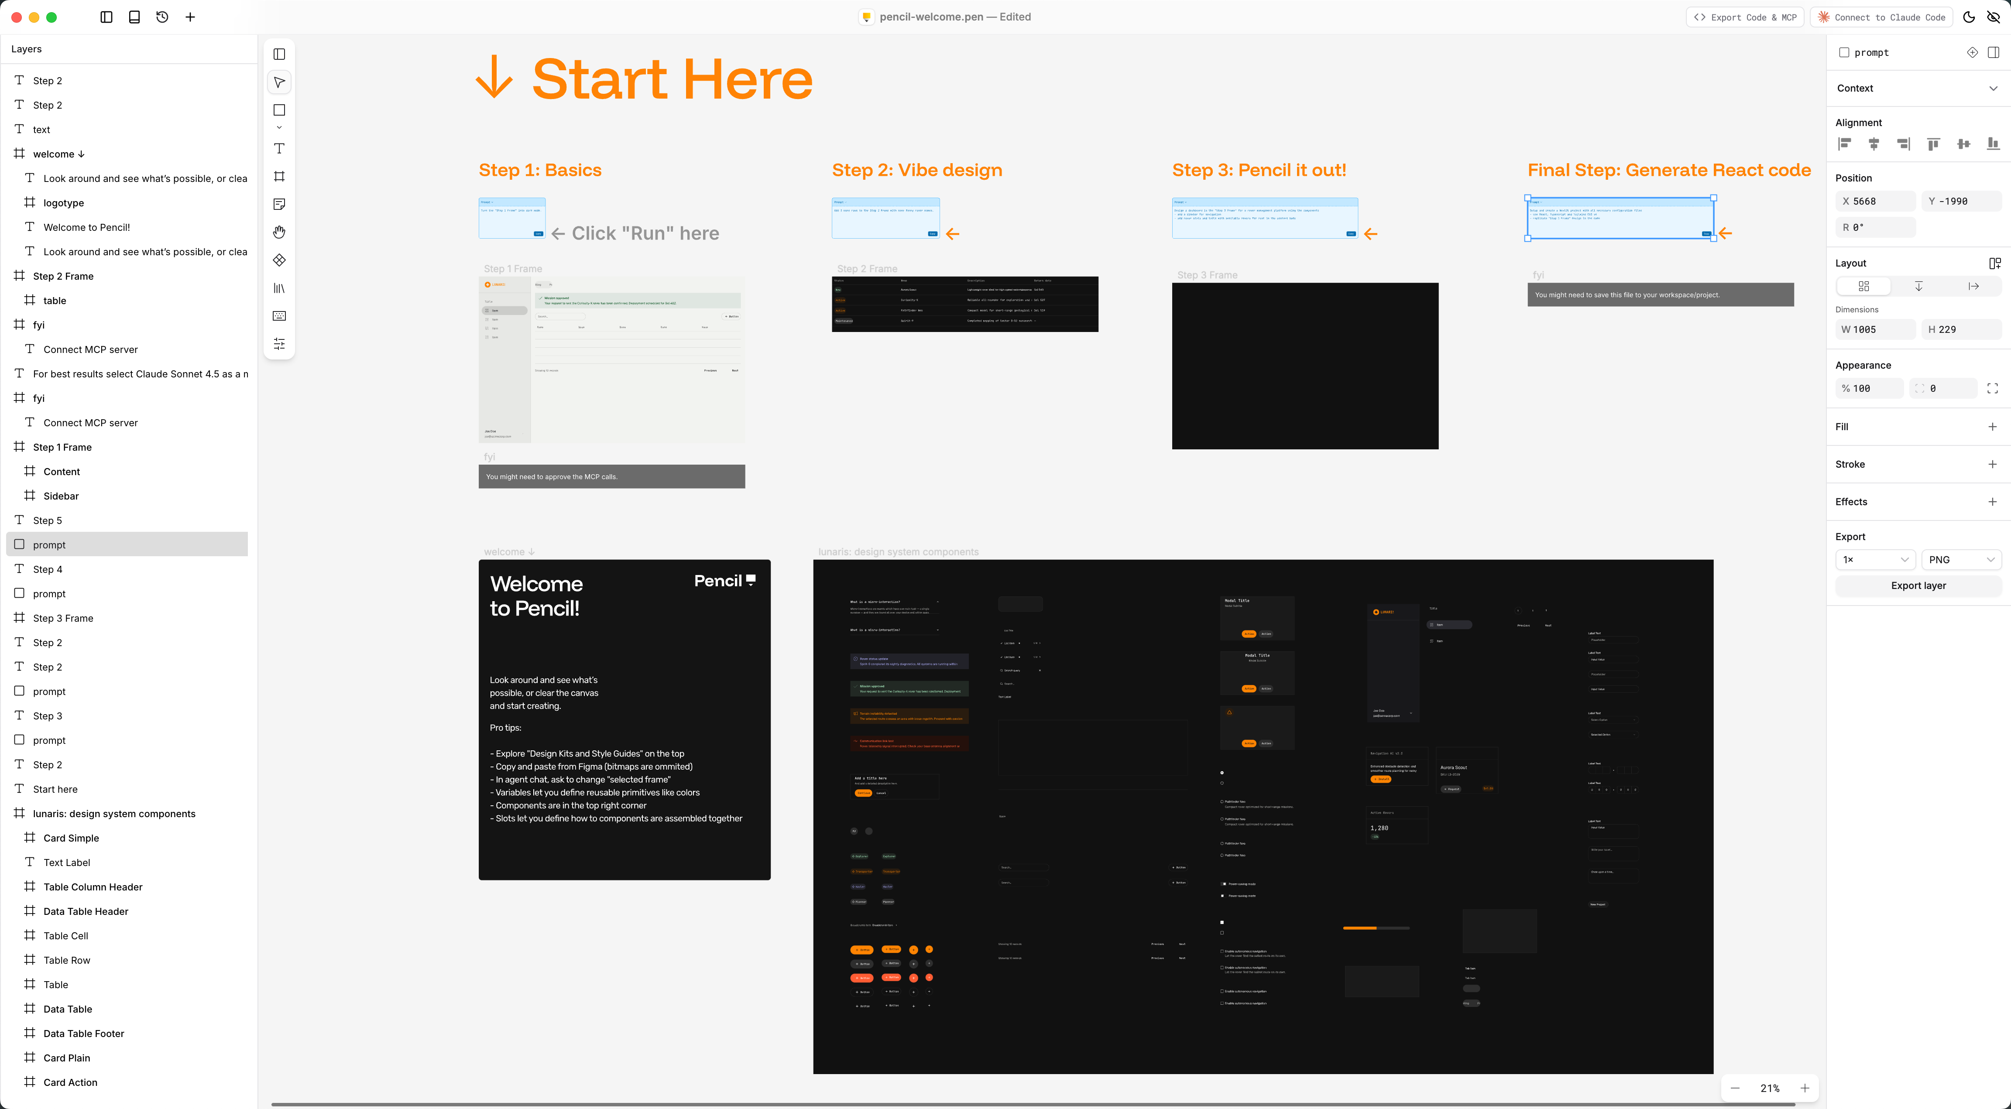Toggle the crossed-eye visibility icon
The height and width of the screenshot is (1109, 2011).
(1994, 17)
